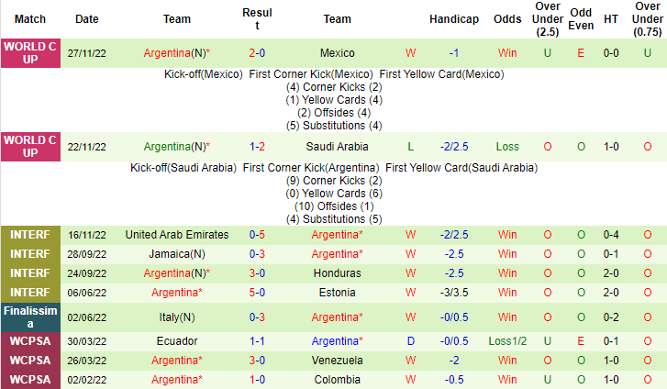
Task: Click the Venezuela team name
Action: tap(337, 360)
